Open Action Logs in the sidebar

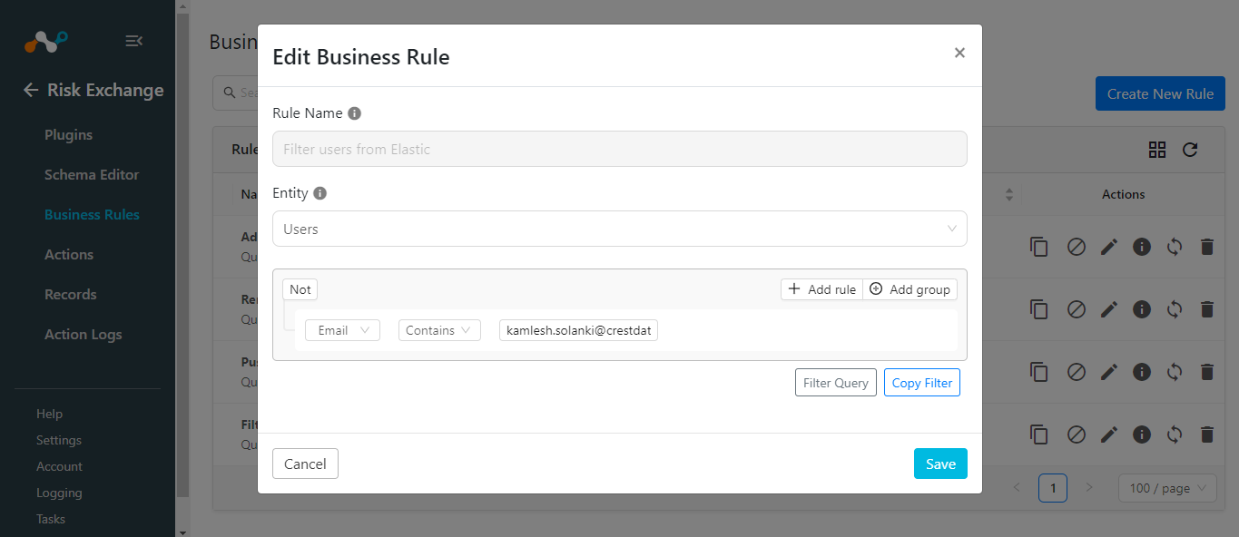click(83, 334)
